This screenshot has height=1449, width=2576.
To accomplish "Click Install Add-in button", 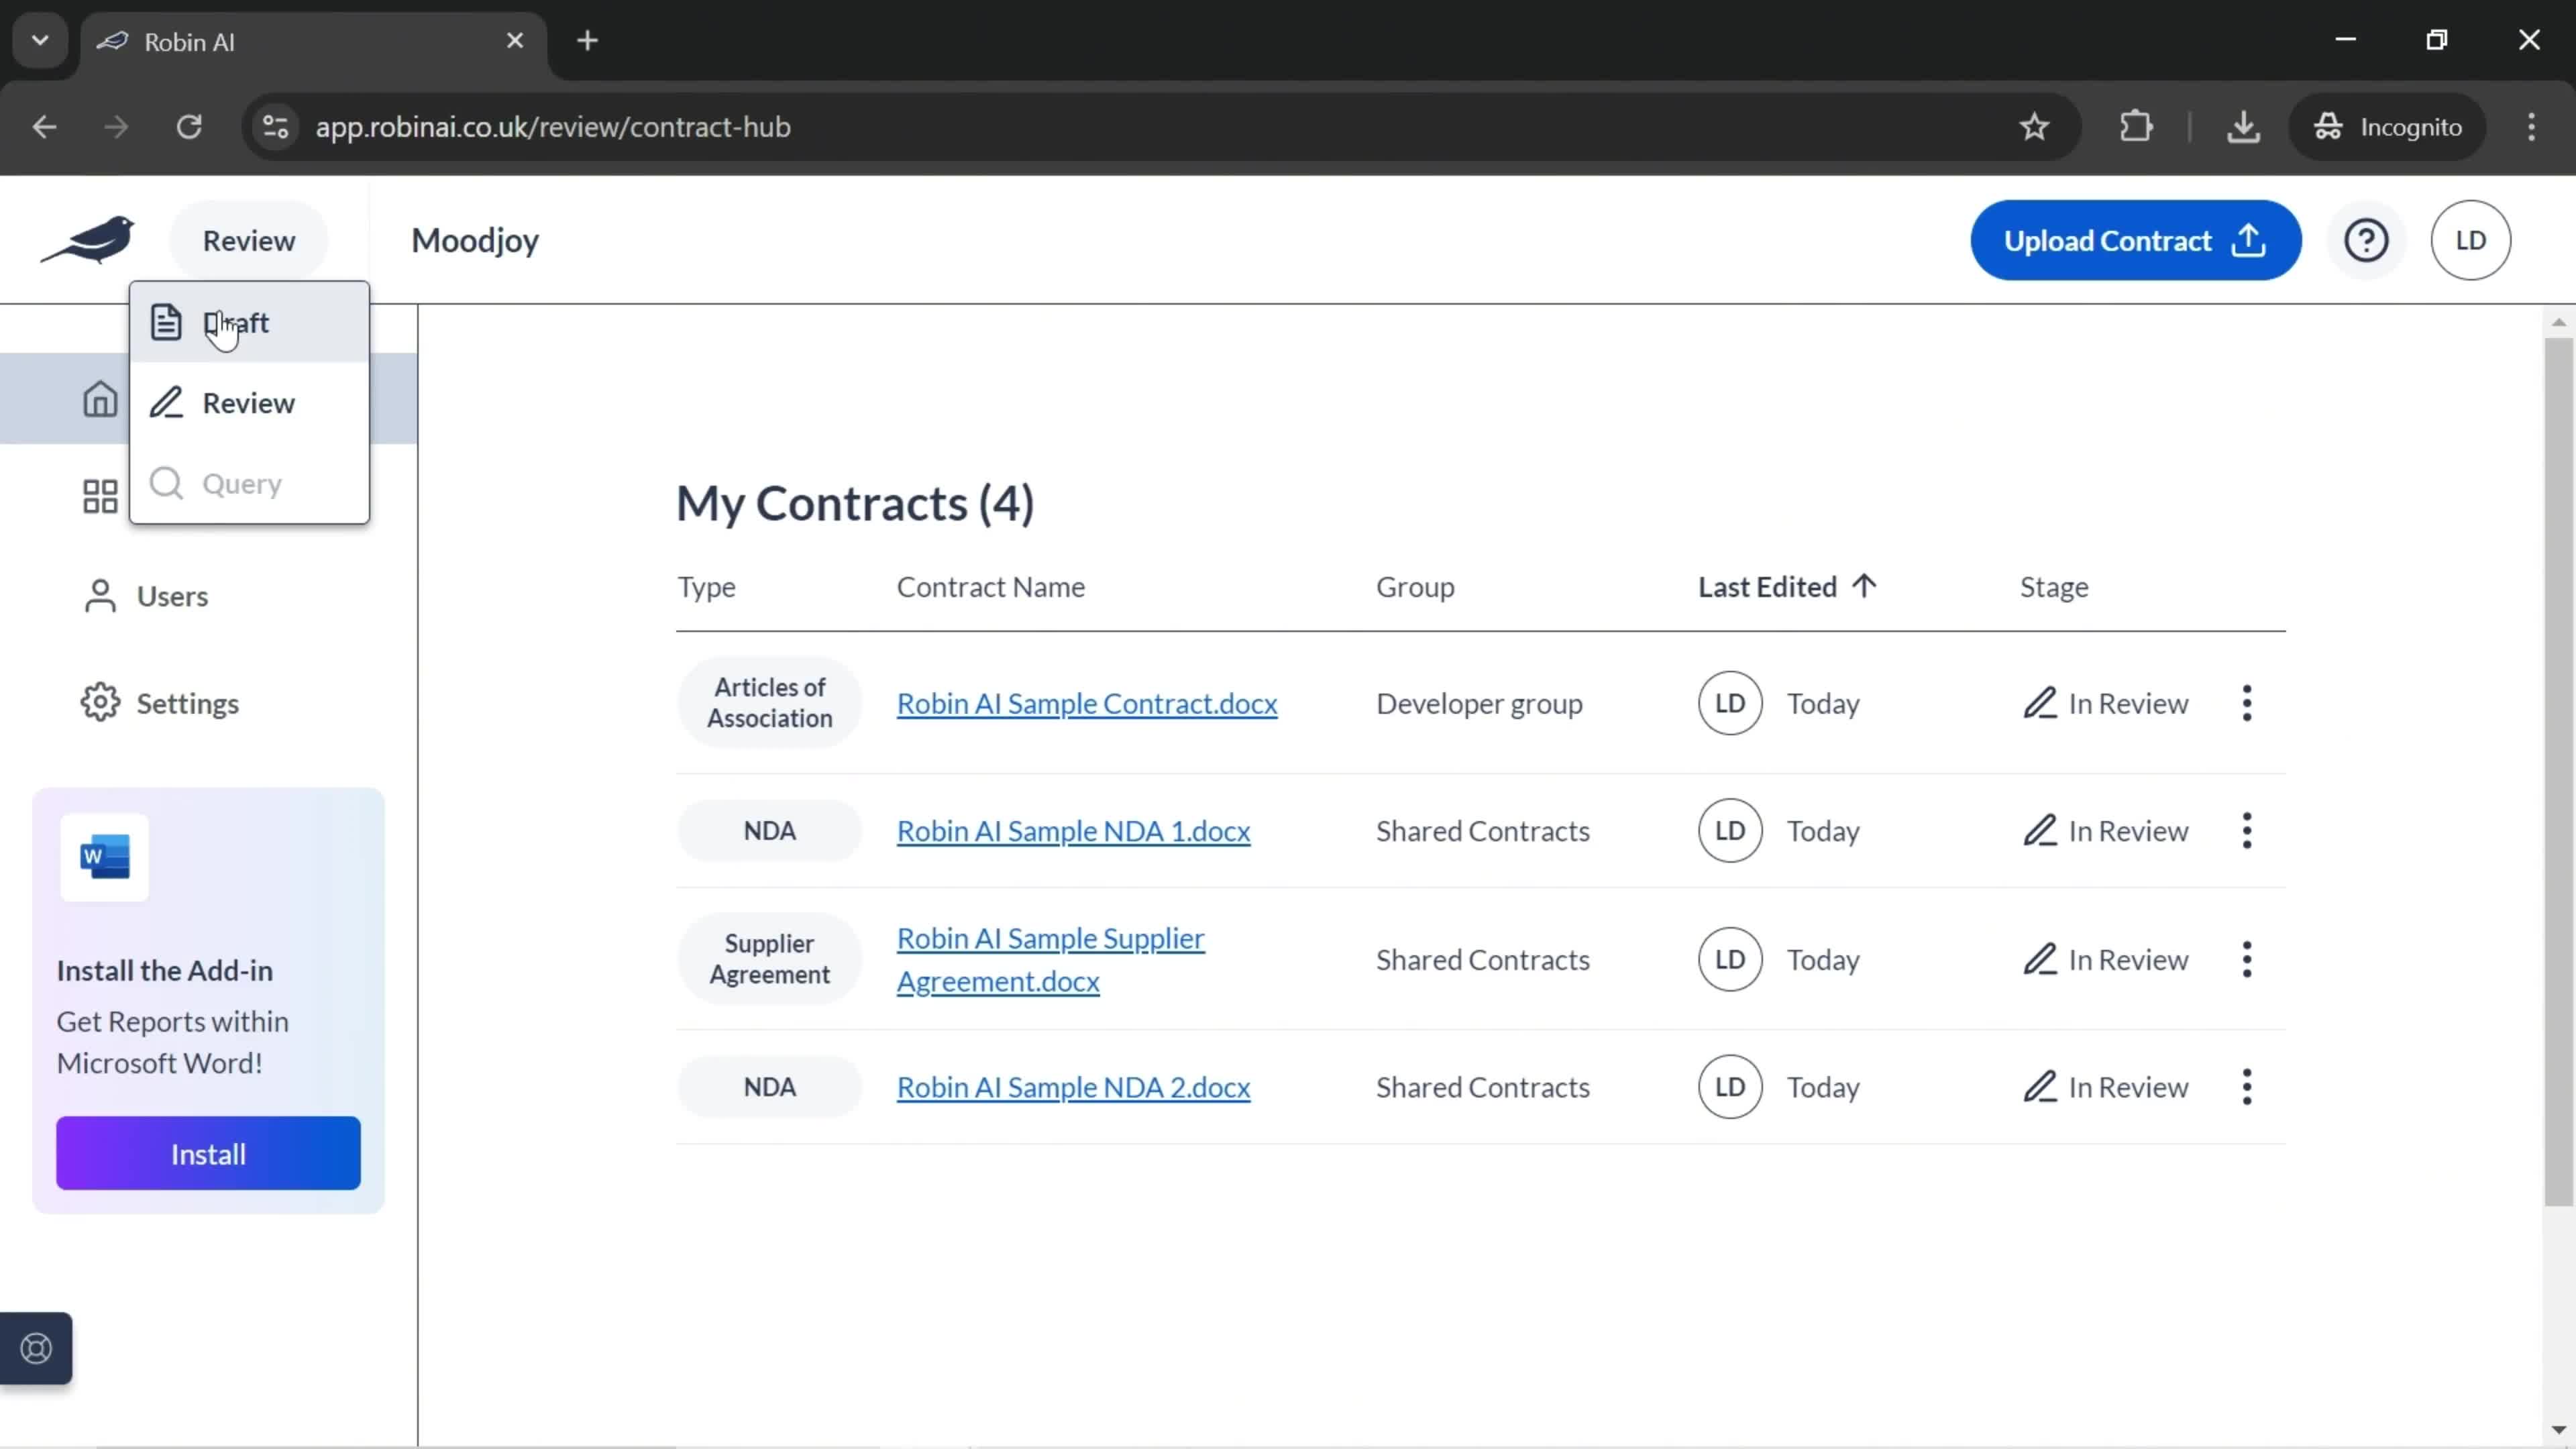I will [x=209, y=1154].
